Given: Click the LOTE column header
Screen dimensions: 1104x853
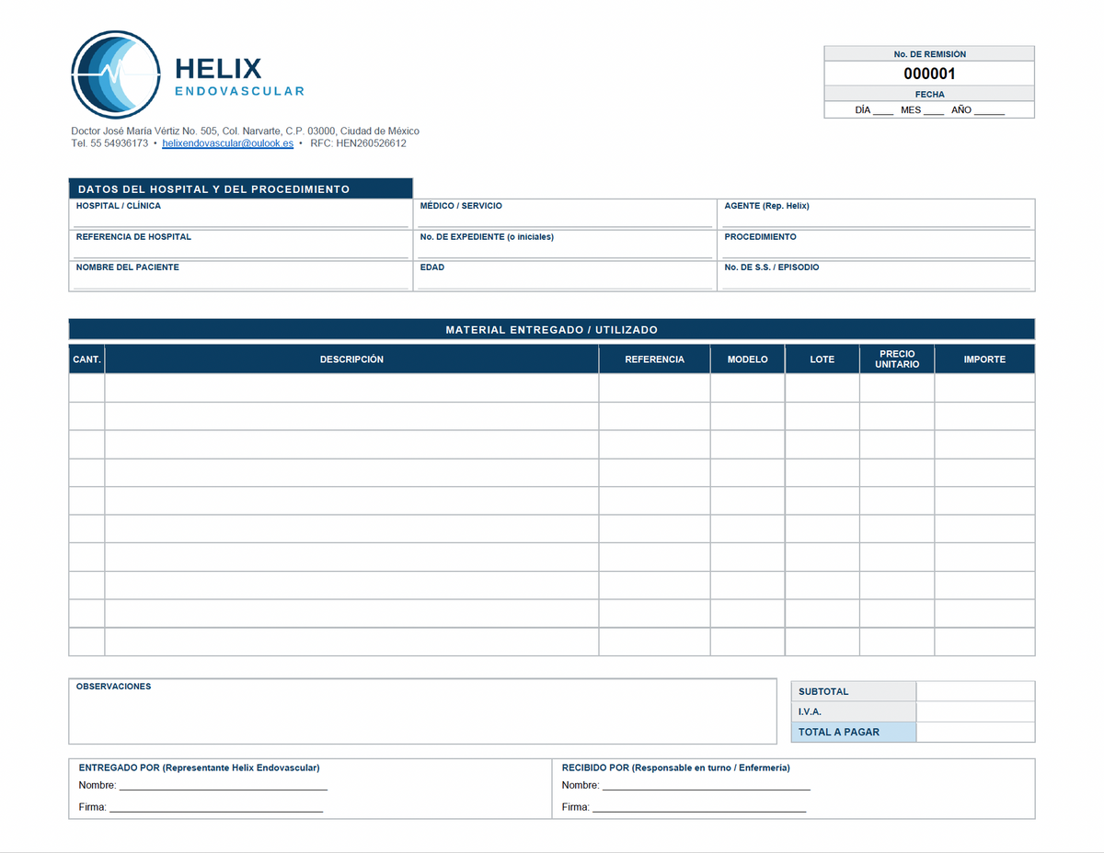Looking at the screenshot, I should (822, 359).
